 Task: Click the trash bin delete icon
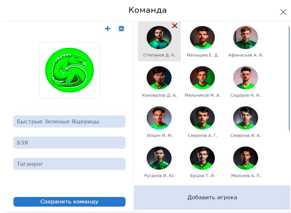[121, 28]
